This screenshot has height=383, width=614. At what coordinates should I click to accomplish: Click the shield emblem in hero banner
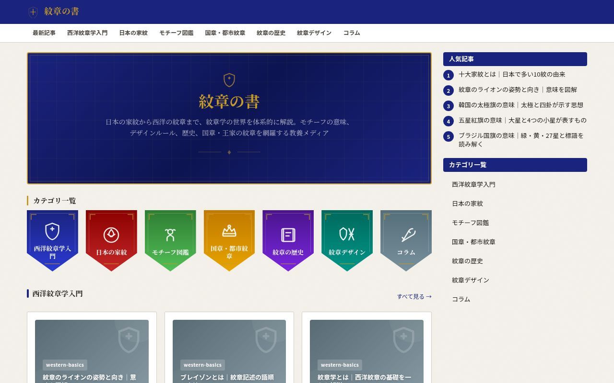coord(229,80)
